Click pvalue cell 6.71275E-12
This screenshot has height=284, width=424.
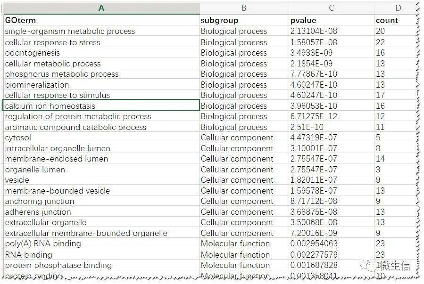click(x=331, y=116)
